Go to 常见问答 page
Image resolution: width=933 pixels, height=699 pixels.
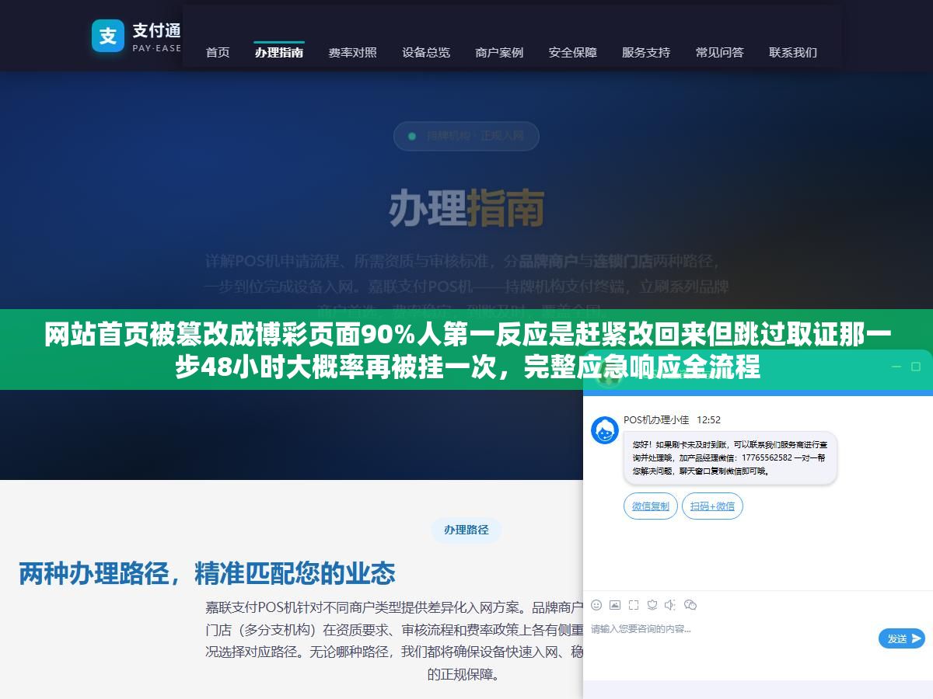(720, 52)
